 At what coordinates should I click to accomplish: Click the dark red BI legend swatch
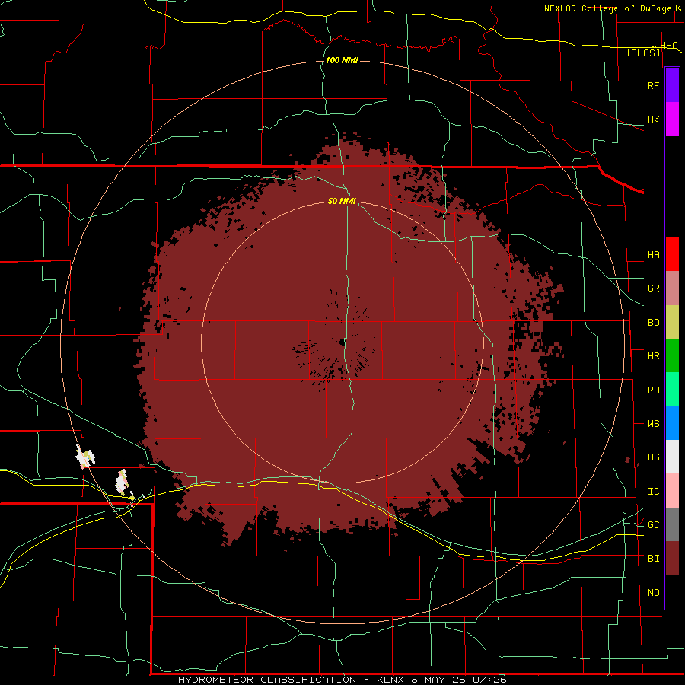pos(672,559)
